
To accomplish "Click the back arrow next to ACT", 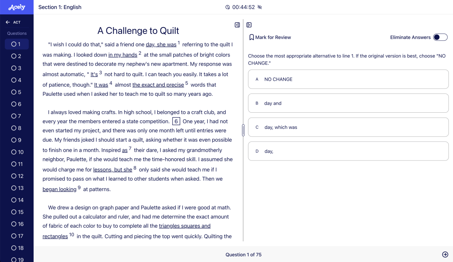I will [8, 22].
